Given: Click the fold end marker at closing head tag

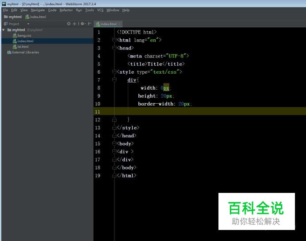Looking at the screenshot, I should click(115, 136).
